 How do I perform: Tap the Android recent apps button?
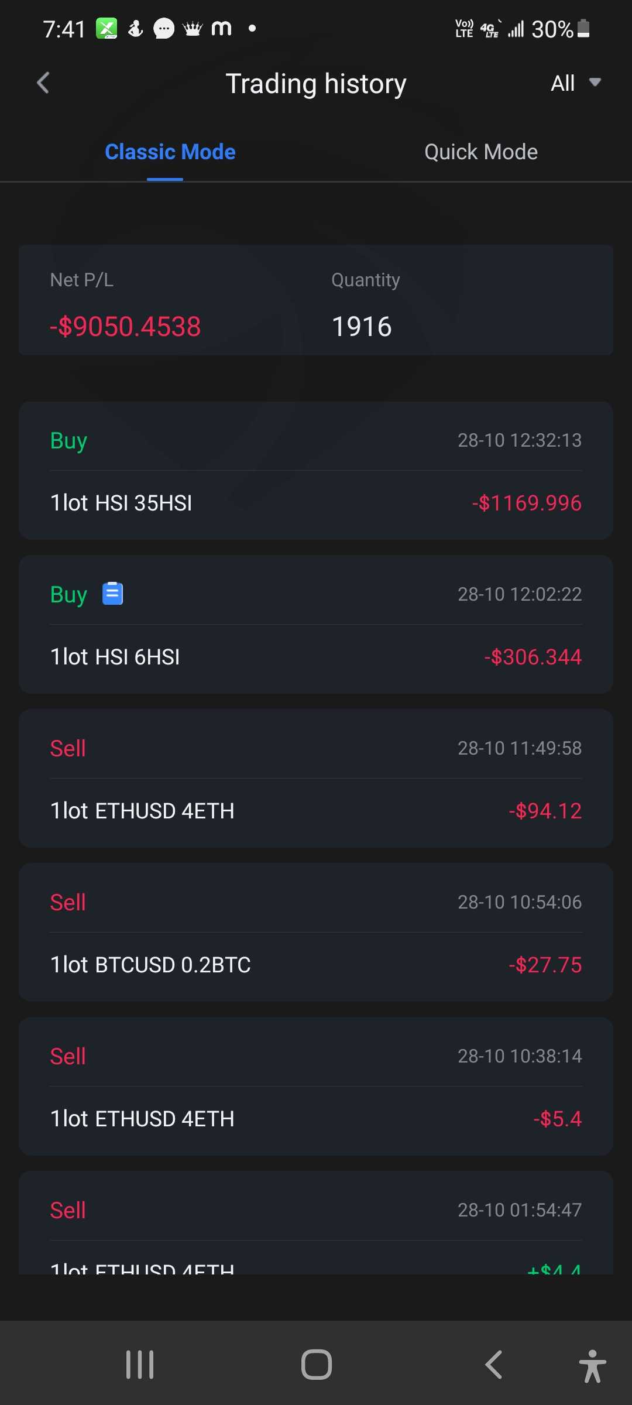140,1365
